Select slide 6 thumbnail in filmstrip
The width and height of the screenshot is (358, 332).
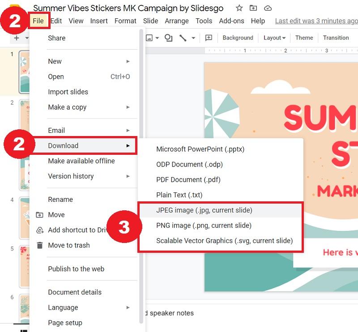coord(25,309)
